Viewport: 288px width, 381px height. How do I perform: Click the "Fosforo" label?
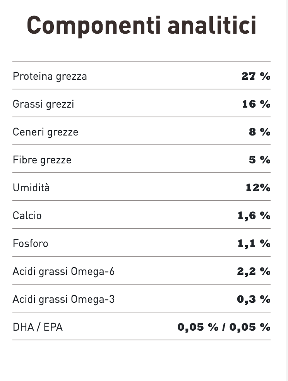(x=31, y=244)
